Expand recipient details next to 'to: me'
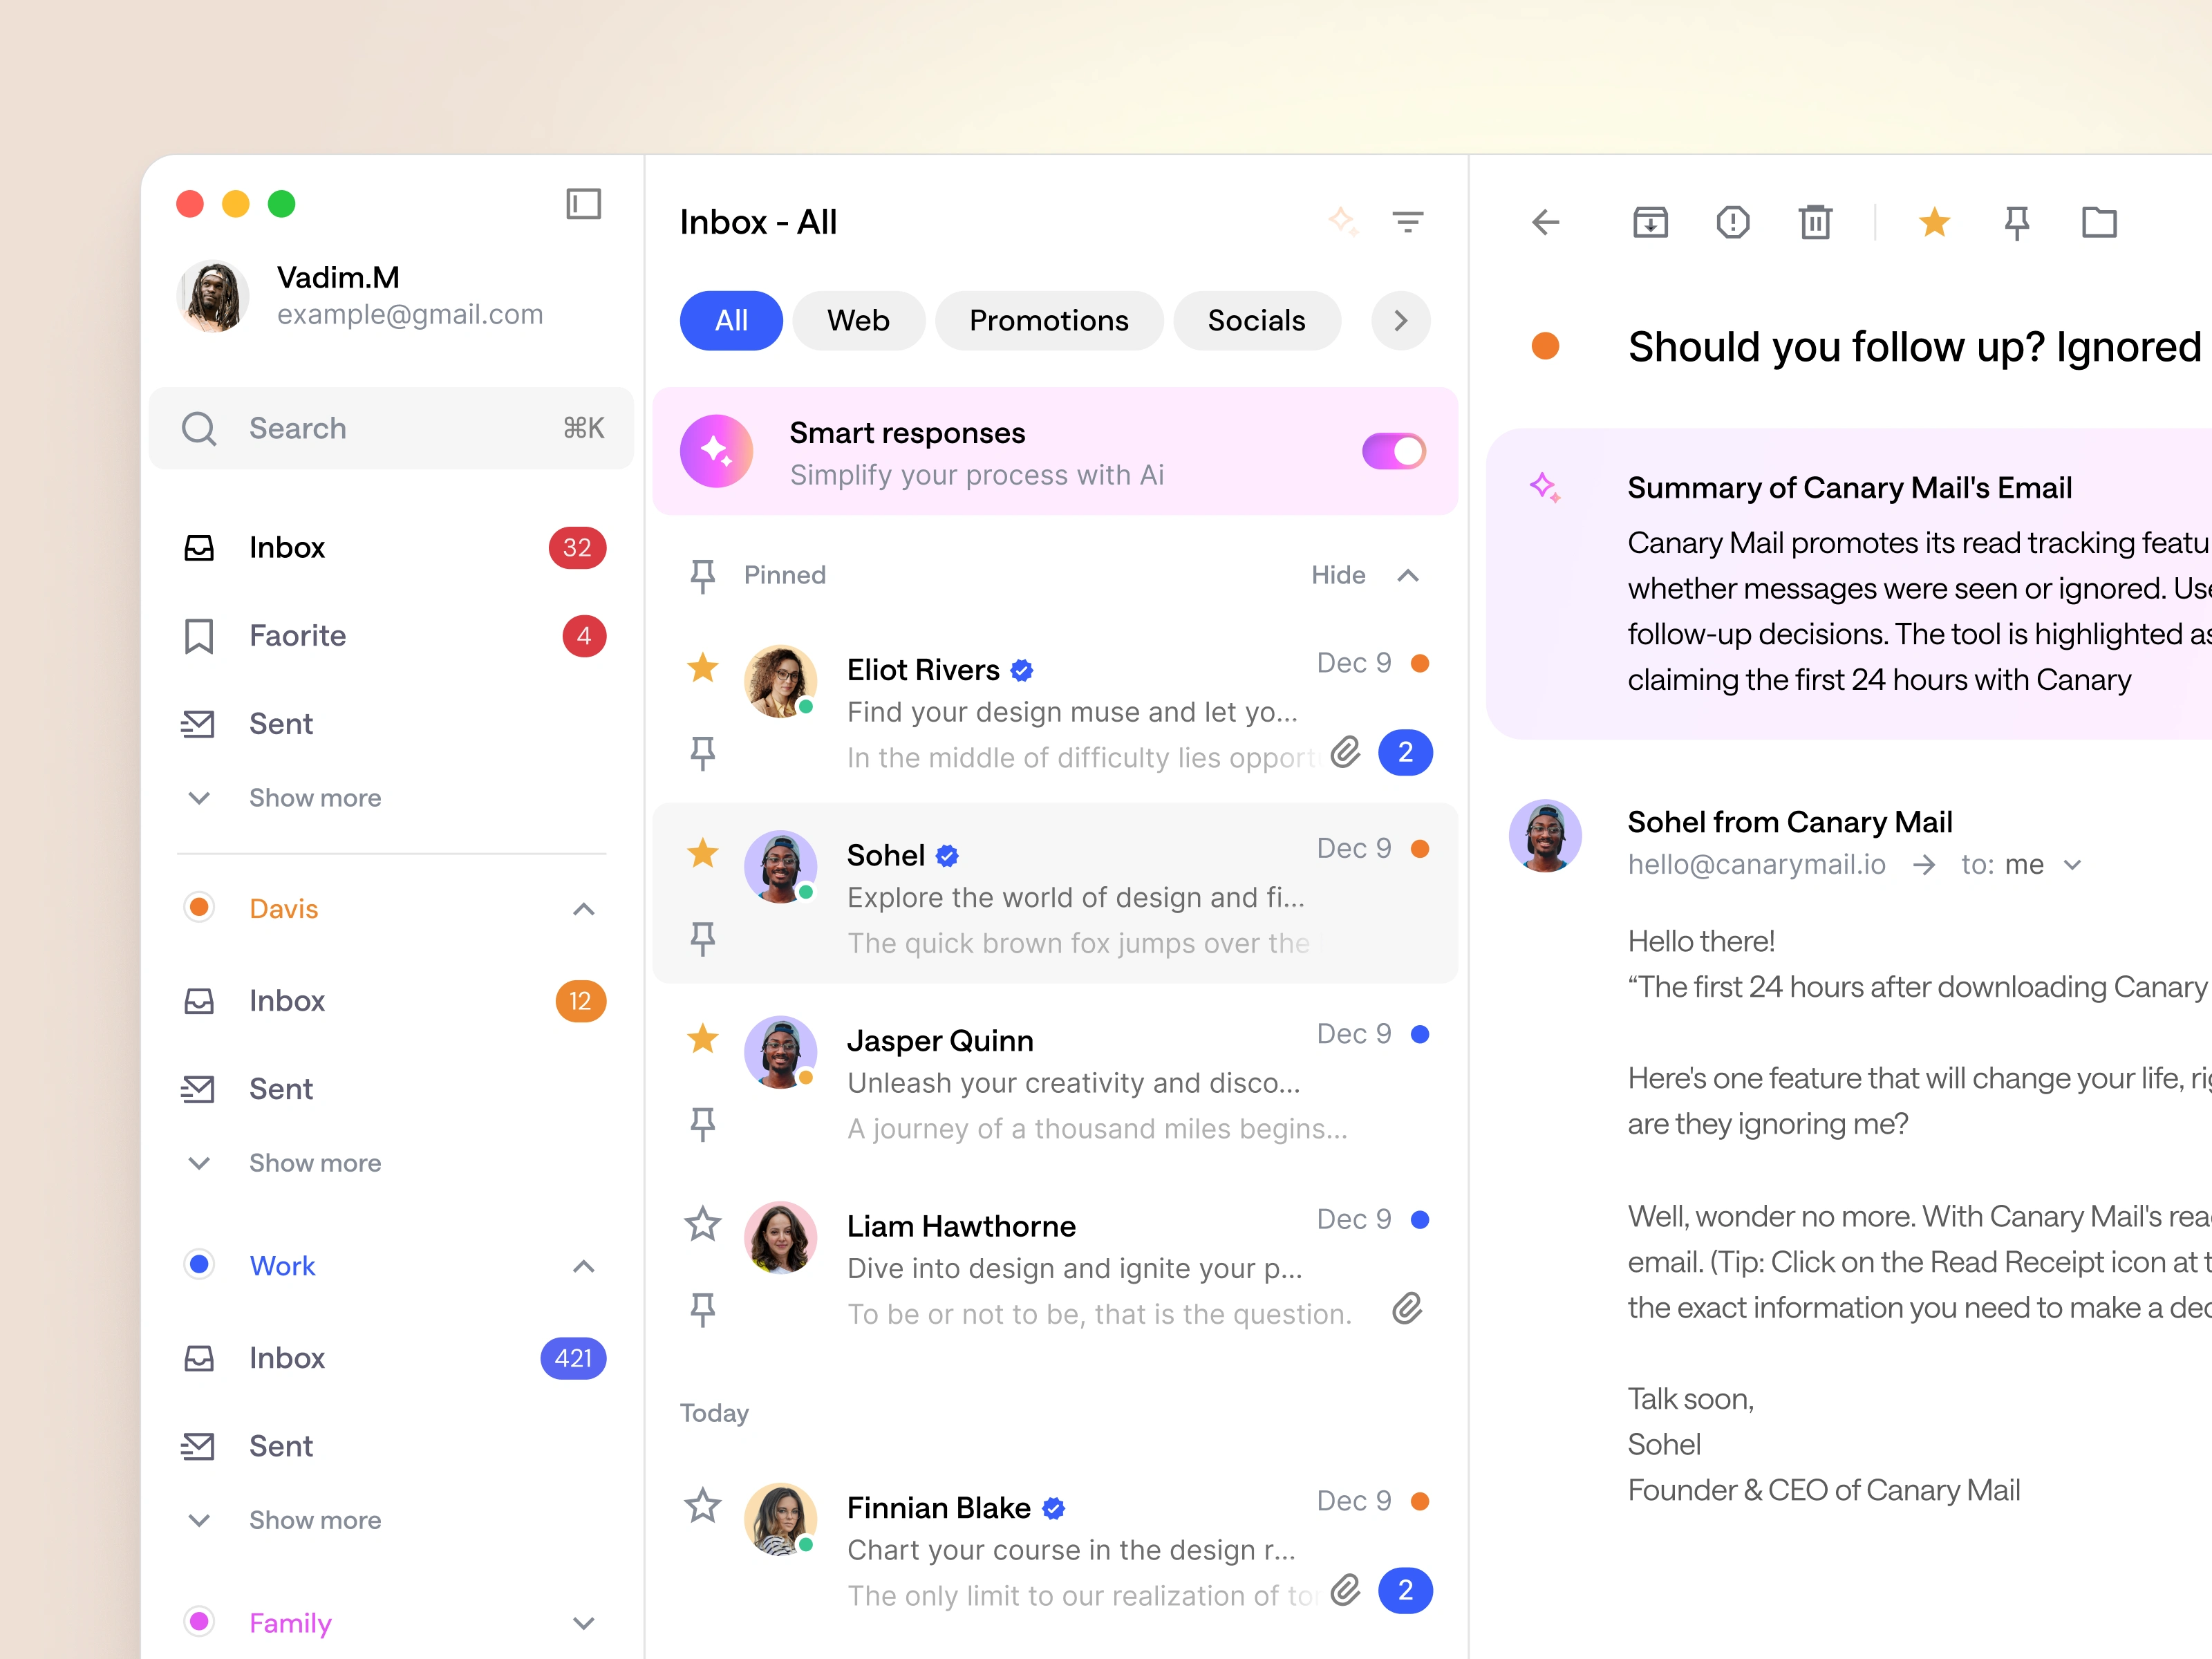Viewport: 2212px width, 1659px height. click(2072, 865)
